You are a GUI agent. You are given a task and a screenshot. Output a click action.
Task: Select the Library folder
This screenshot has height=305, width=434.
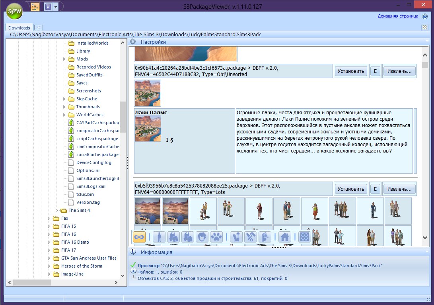(x=83, y=51)
